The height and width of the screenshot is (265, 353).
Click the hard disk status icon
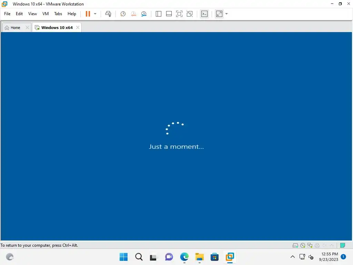(295, 245)
